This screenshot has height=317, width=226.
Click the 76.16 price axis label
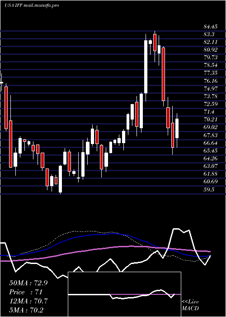[211, 81]
